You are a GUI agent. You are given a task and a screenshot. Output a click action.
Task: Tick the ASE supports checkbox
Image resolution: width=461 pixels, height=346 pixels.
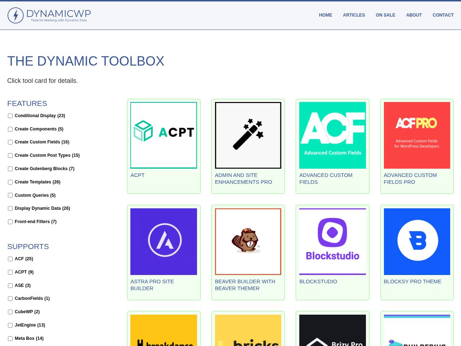pyautogui.click(x=10, y=285)
